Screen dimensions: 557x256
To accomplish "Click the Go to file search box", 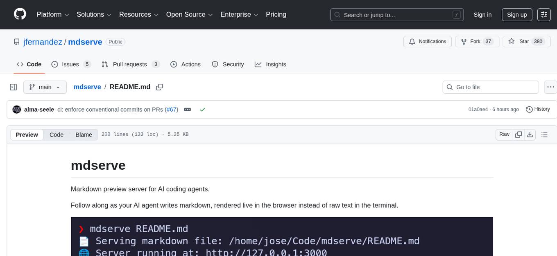I will click(490, 87).
